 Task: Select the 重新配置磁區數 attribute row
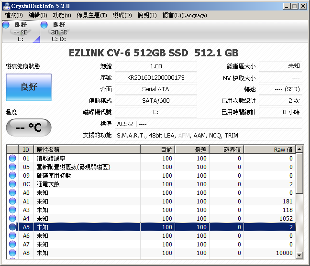click(151, 167)
